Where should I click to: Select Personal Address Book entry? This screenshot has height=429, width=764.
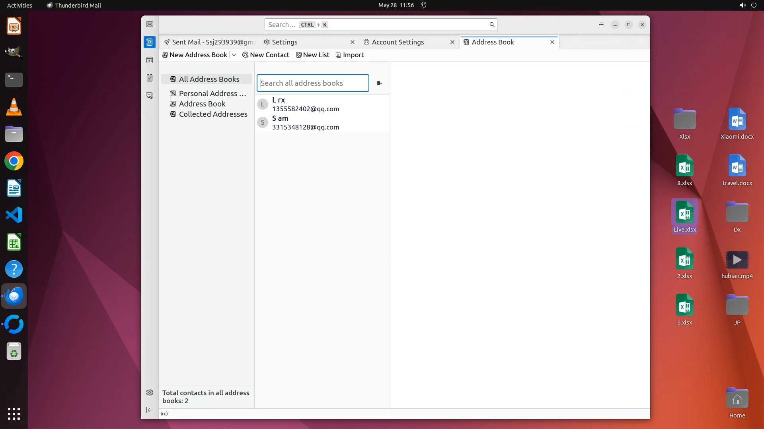tap(212, 93)
